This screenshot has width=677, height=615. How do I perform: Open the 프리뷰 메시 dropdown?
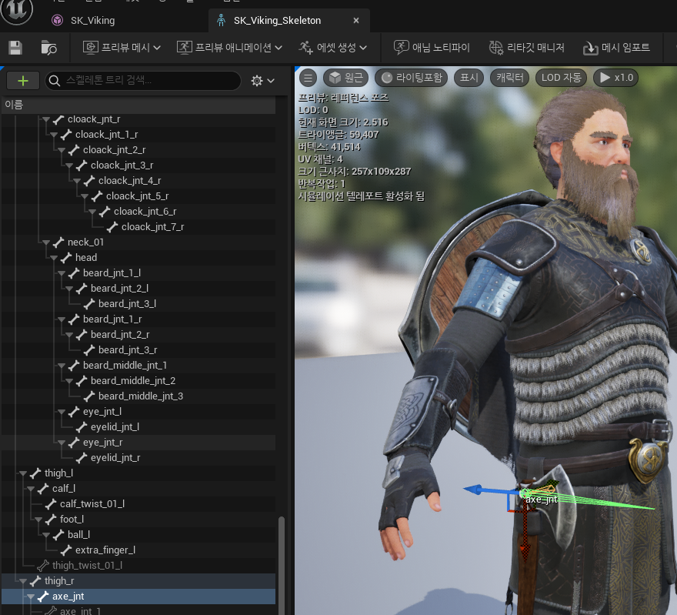point(122,48)
